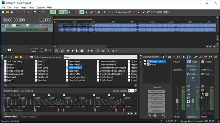The image size is (220, 123).
Task: Click the track 1 record arm button
Action: [x=24, y=26]
